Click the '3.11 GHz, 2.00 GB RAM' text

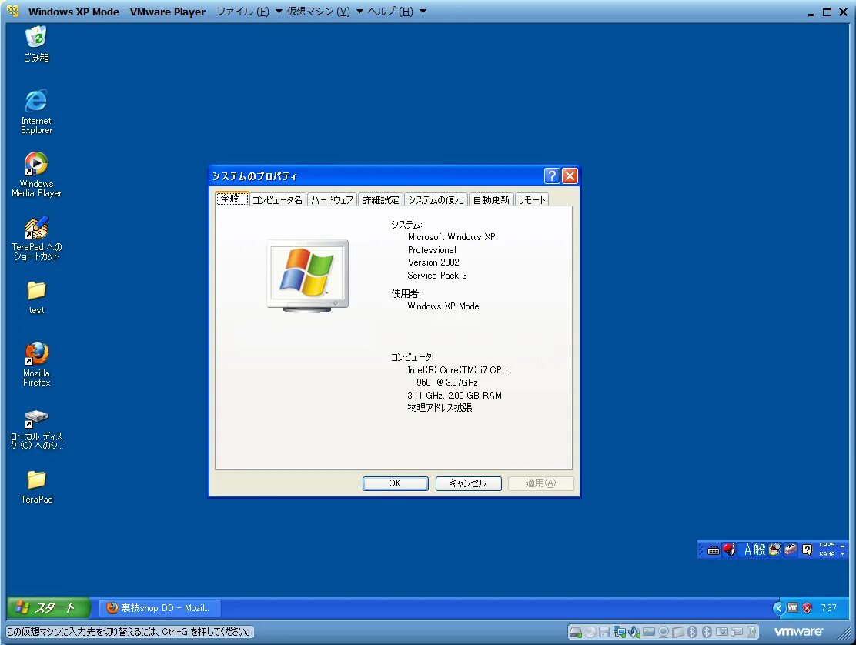[x=454, y=396]
